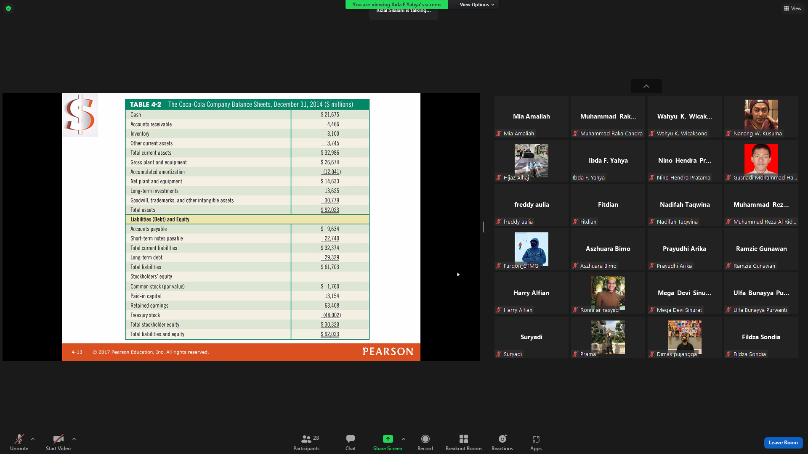808x454 pixels.
Task: Click muted mic icon beside Suryadi
Action: pyautogui.click(x=499, y=354)
